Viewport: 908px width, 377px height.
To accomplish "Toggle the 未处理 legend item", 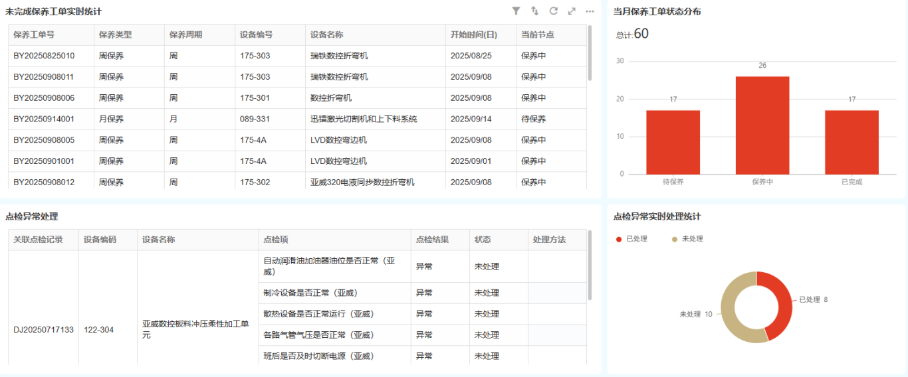I will (692, 239).
